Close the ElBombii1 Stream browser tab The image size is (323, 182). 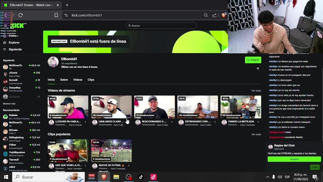click(x=58, y=5)
